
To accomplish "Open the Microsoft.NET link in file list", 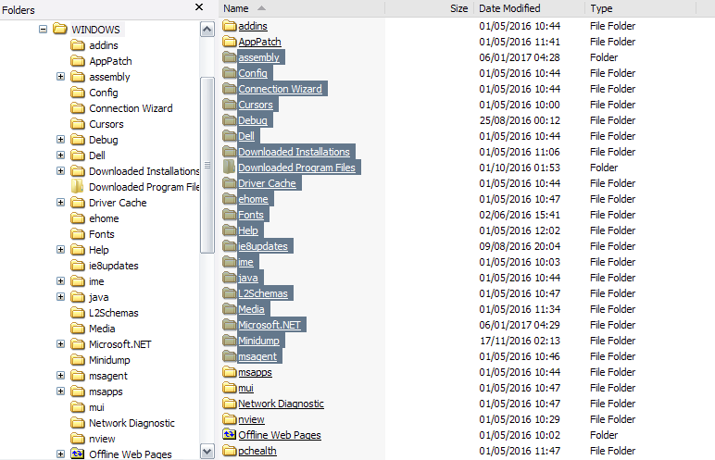I will [269, 325].
